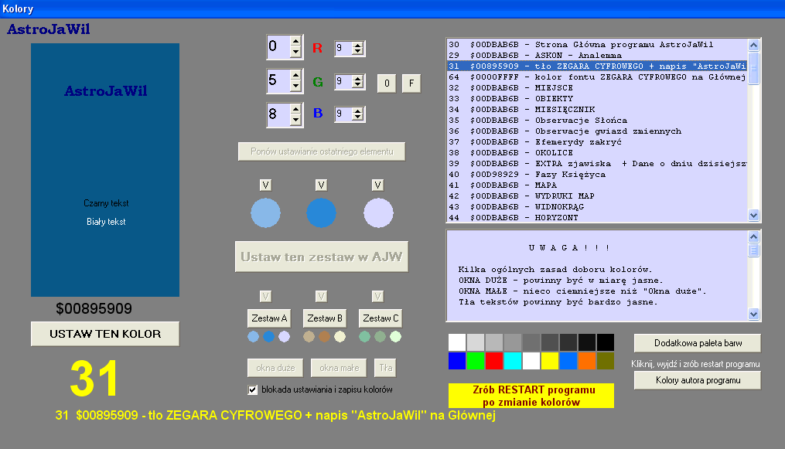Click the G value field showing 5
Image resolution: width=785 pixels, height=449 pixels.
click(x=278, y=80)
